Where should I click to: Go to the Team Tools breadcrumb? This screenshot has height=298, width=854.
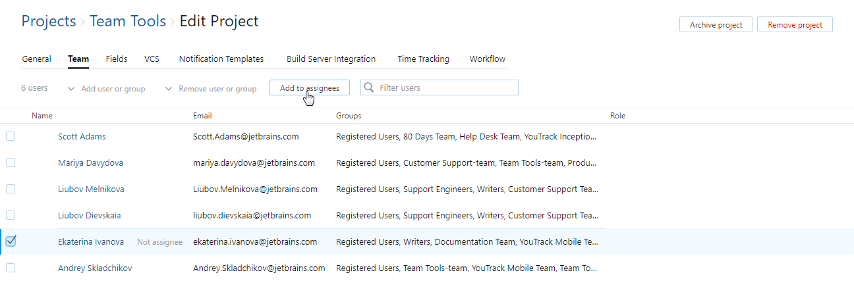(128, 21)
